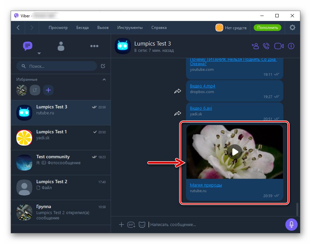Click the rutube.ru message source text
This screenshot has height=244, width=311.
pyautogui.click(x=198, y=191)
